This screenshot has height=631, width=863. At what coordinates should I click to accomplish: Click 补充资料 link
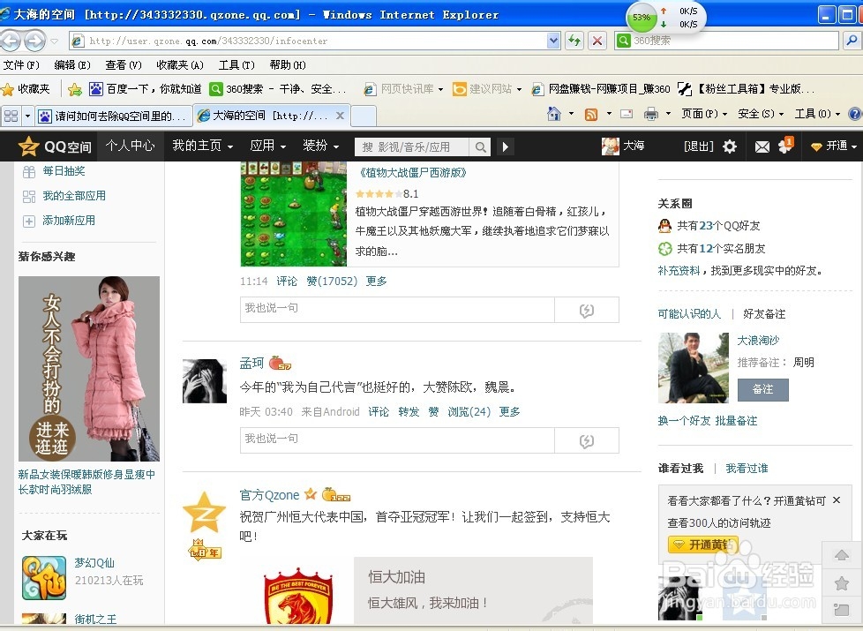pos(679,271)
